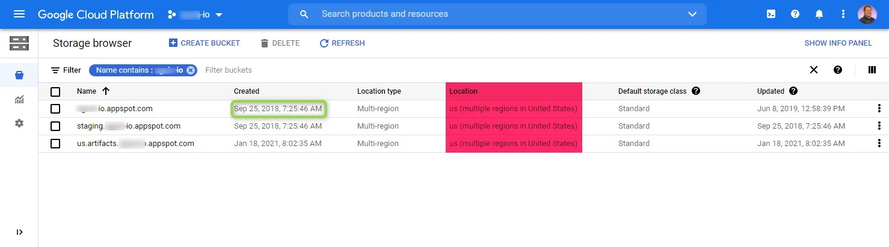Screen dimensions: 889x247
Task: Open storage settings gear icon
Action: coord(19,123)
